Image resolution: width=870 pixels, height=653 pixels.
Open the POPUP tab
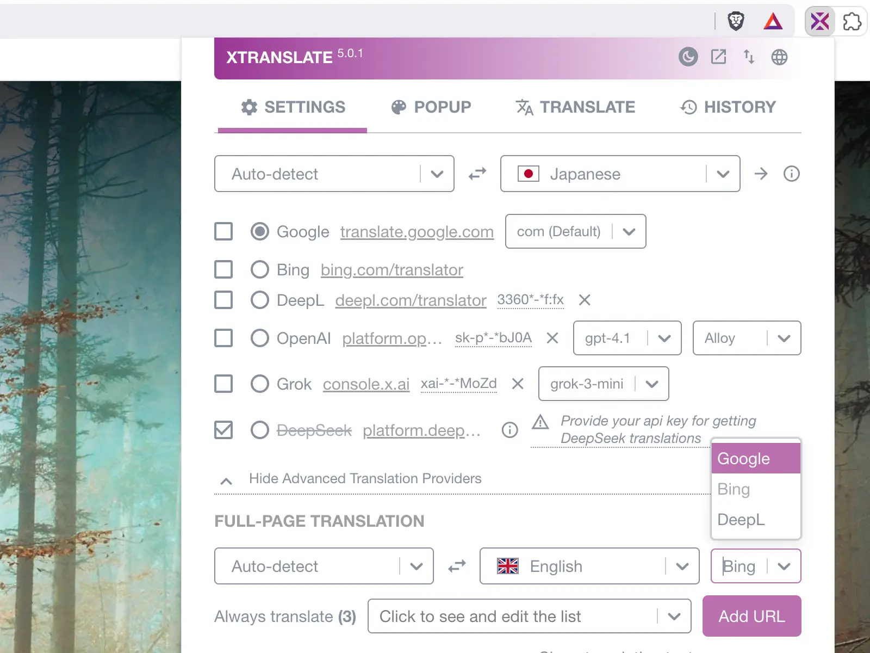[x=431, y=107]
